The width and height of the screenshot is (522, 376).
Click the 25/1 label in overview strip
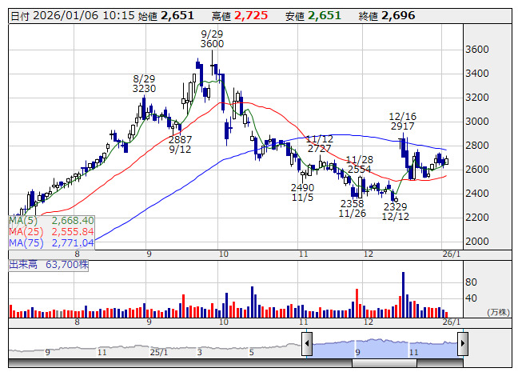point(159,352)
